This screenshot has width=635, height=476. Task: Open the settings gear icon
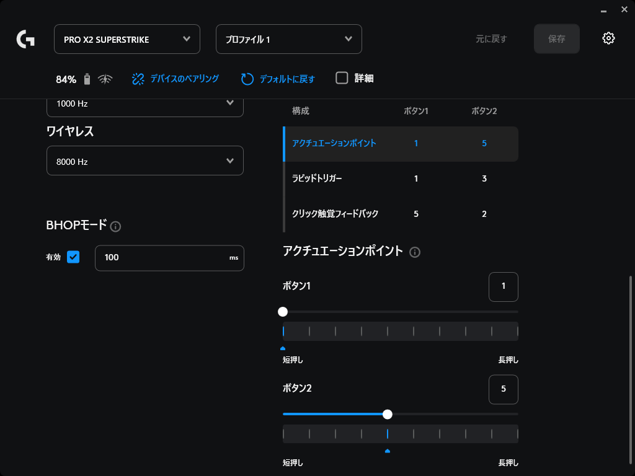608,38
